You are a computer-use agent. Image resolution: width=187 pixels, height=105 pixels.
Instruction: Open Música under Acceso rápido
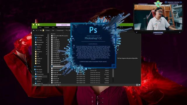tap(39, 47)
